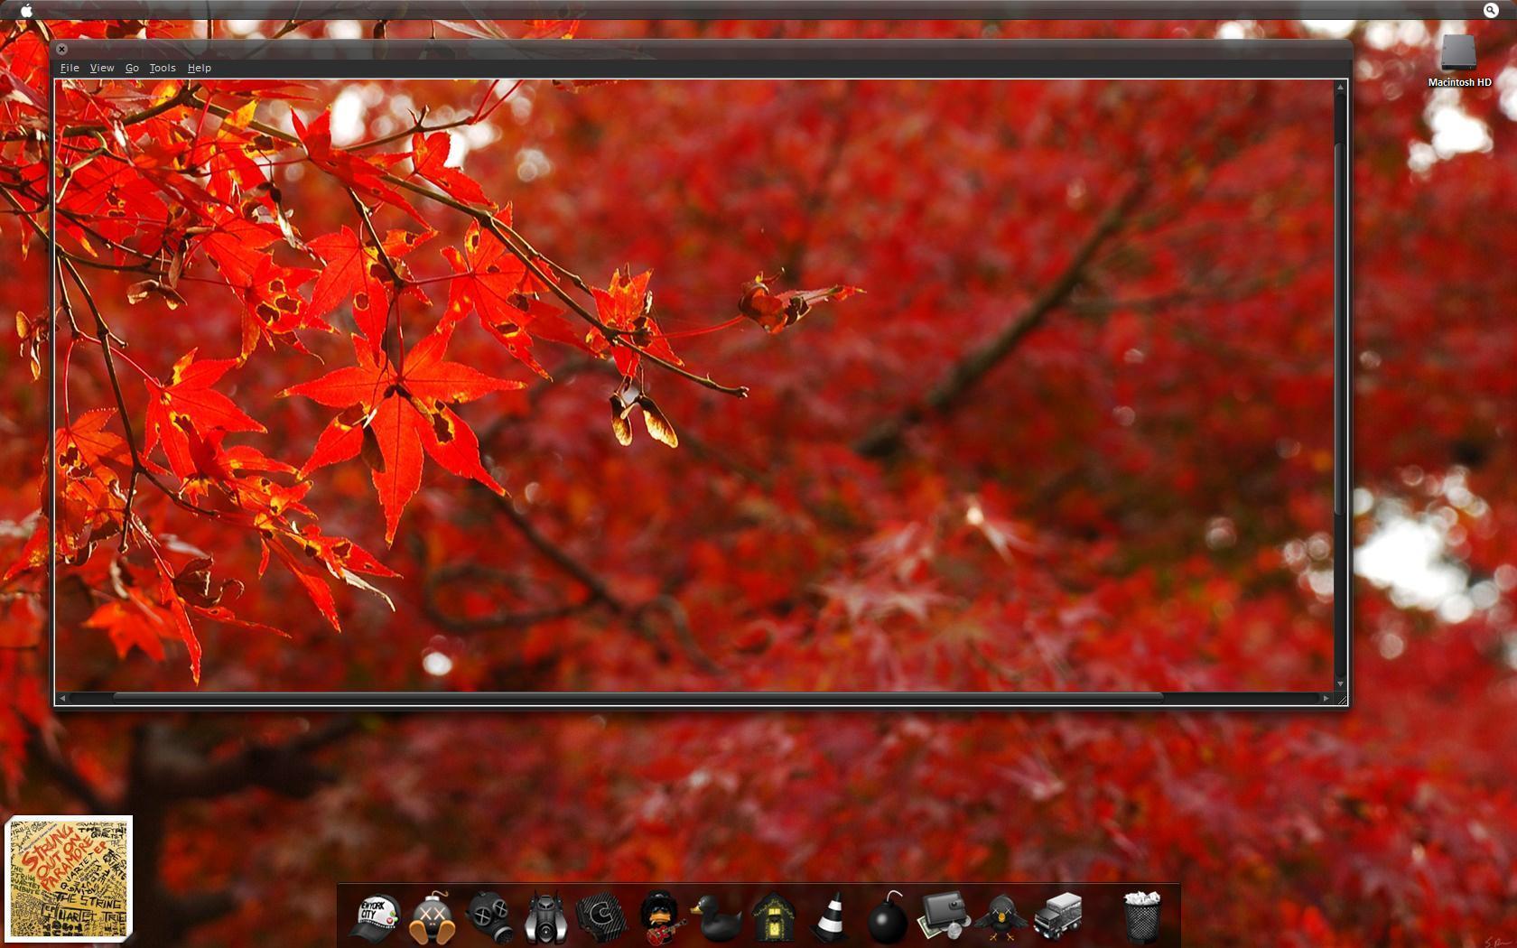This screenshot has width=1517, height=948.
Task: Click the Macintosh HD label text
Action: [x=1459, y=82]
